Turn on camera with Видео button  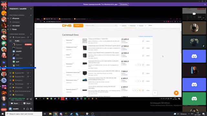pyautogui.click(x=15, y=103)
